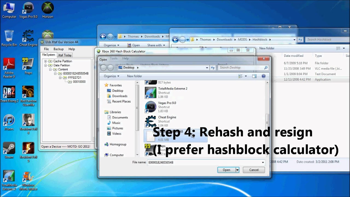
Task: Select Homegroup in navigation pane
Action: [118, 144]
